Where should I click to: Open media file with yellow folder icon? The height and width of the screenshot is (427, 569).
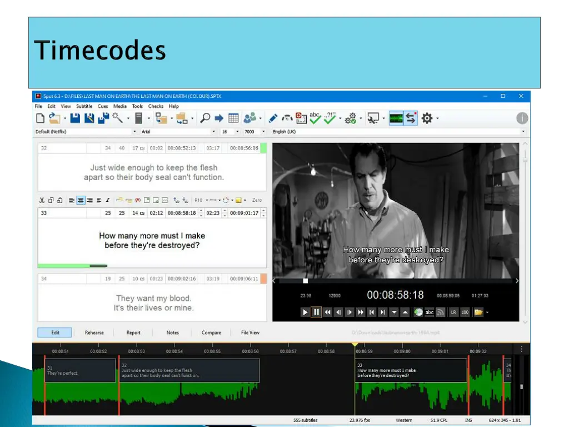tap(478, 312)
